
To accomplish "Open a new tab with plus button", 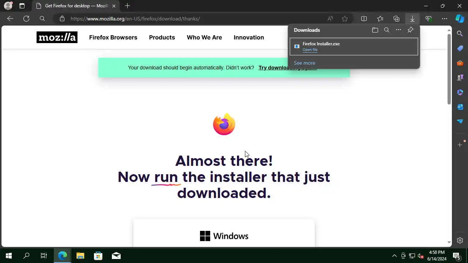I will [x=127, y=6].
